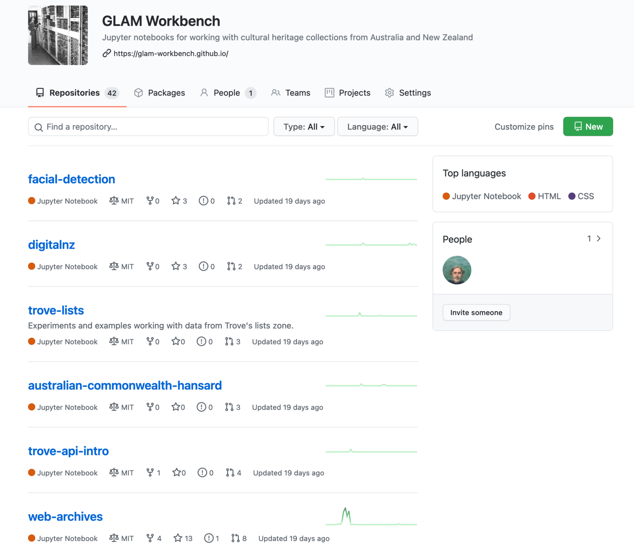The height and width of the screenshot is (558, 634).
Task: Switch to the Packages tab
Action: pos(159,93)
